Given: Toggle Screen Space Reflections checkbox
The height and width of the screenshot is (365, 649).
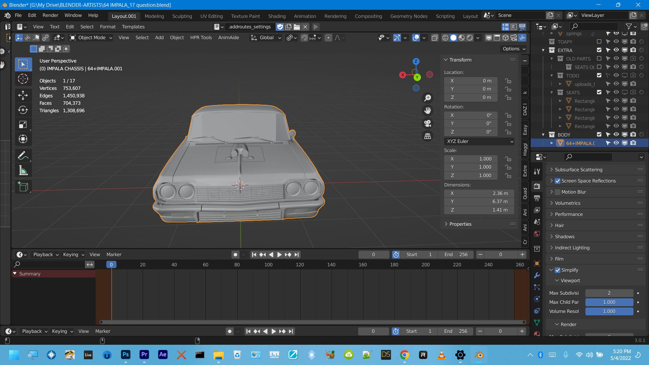Looking at the screenshot, I should (x=557, y=180).
